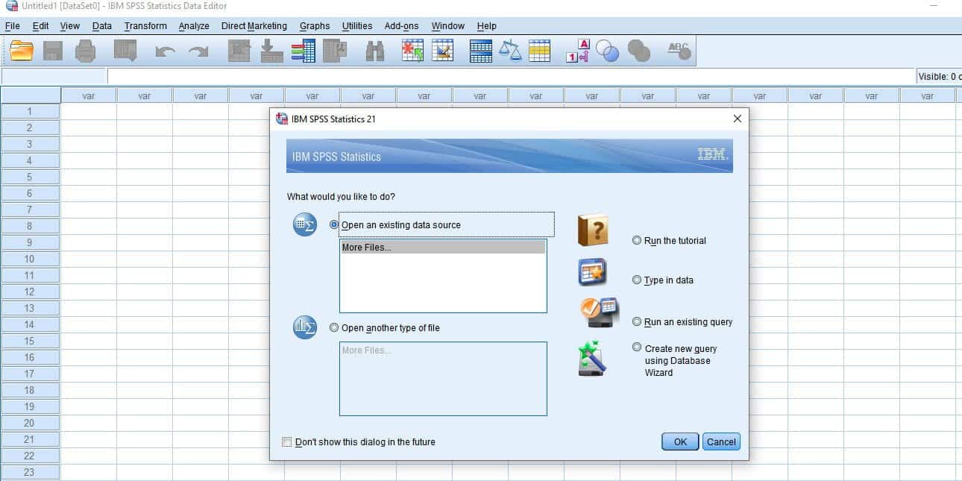Select row 1 header in data grid
Viewport: 962px width, 481px height.
click(30, 111)
